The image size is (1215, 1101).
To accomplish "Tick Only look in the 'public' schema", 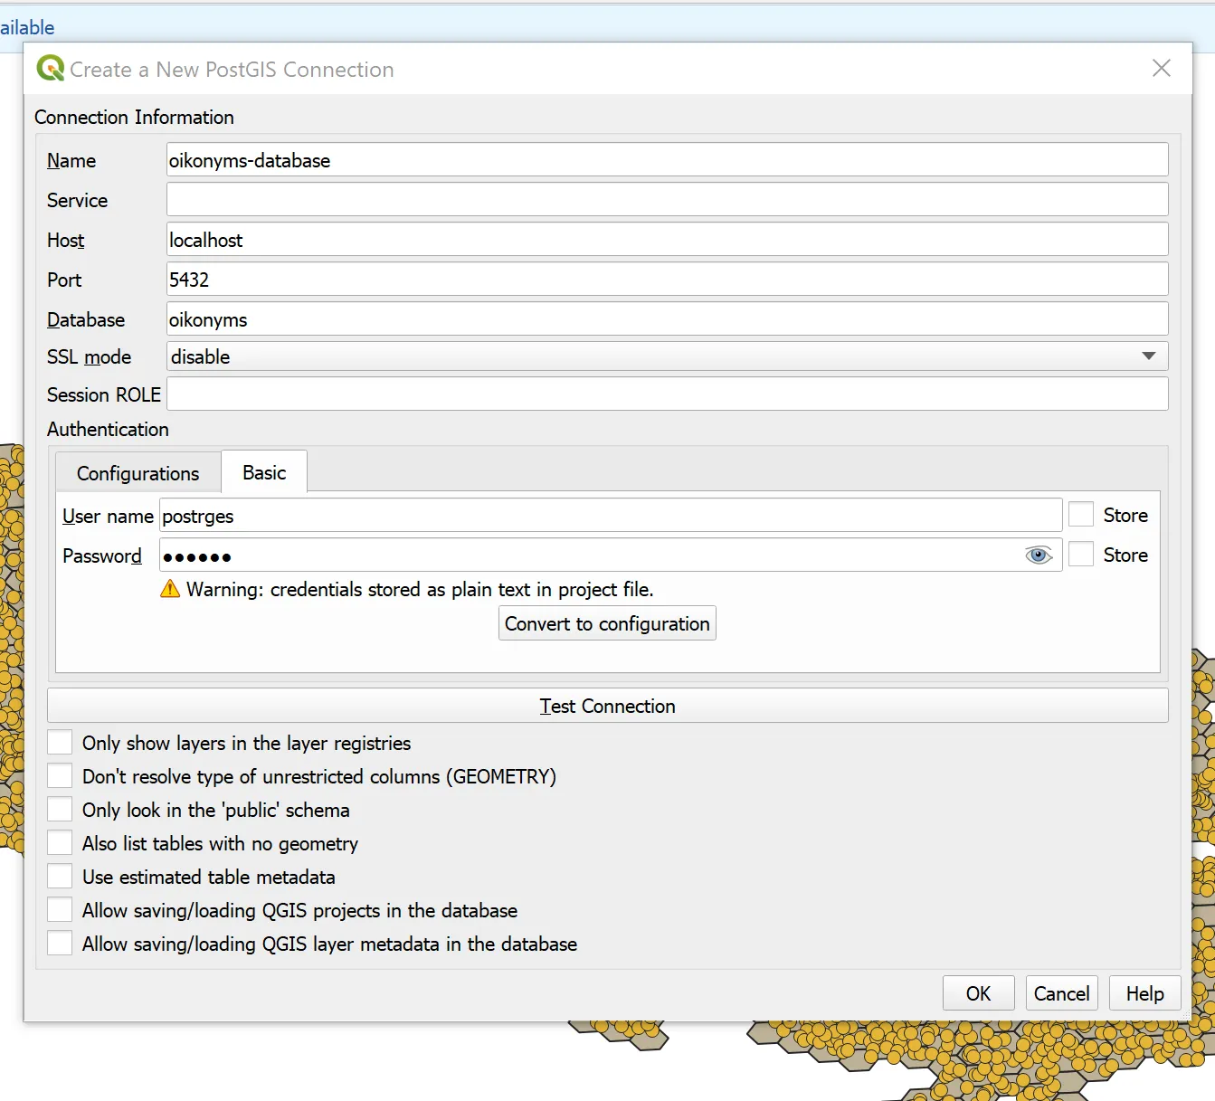I will [60, 810].
